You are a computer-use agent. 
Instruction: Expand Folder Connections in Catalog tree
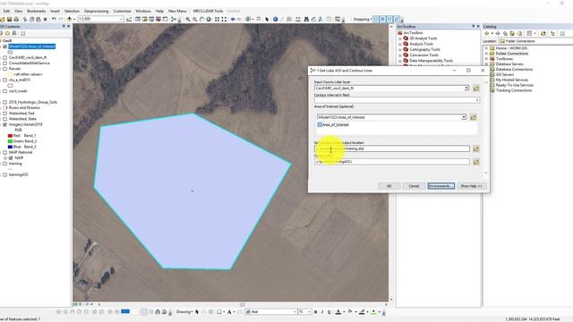(x=486, y=54)
